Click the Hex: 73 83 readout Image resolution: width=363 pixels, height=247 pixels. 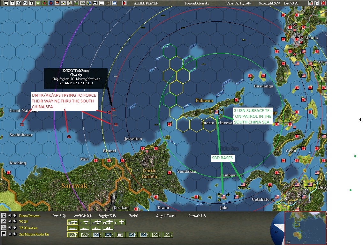[291, 3]
